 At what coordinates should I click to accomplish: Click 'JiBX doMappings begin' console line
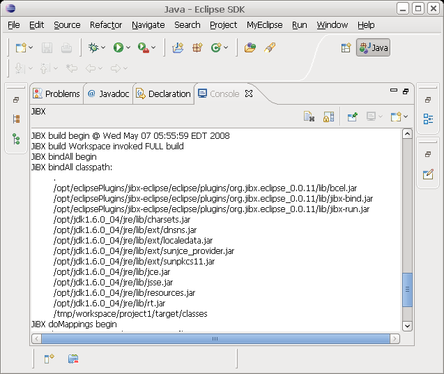(x=74, y=324)
